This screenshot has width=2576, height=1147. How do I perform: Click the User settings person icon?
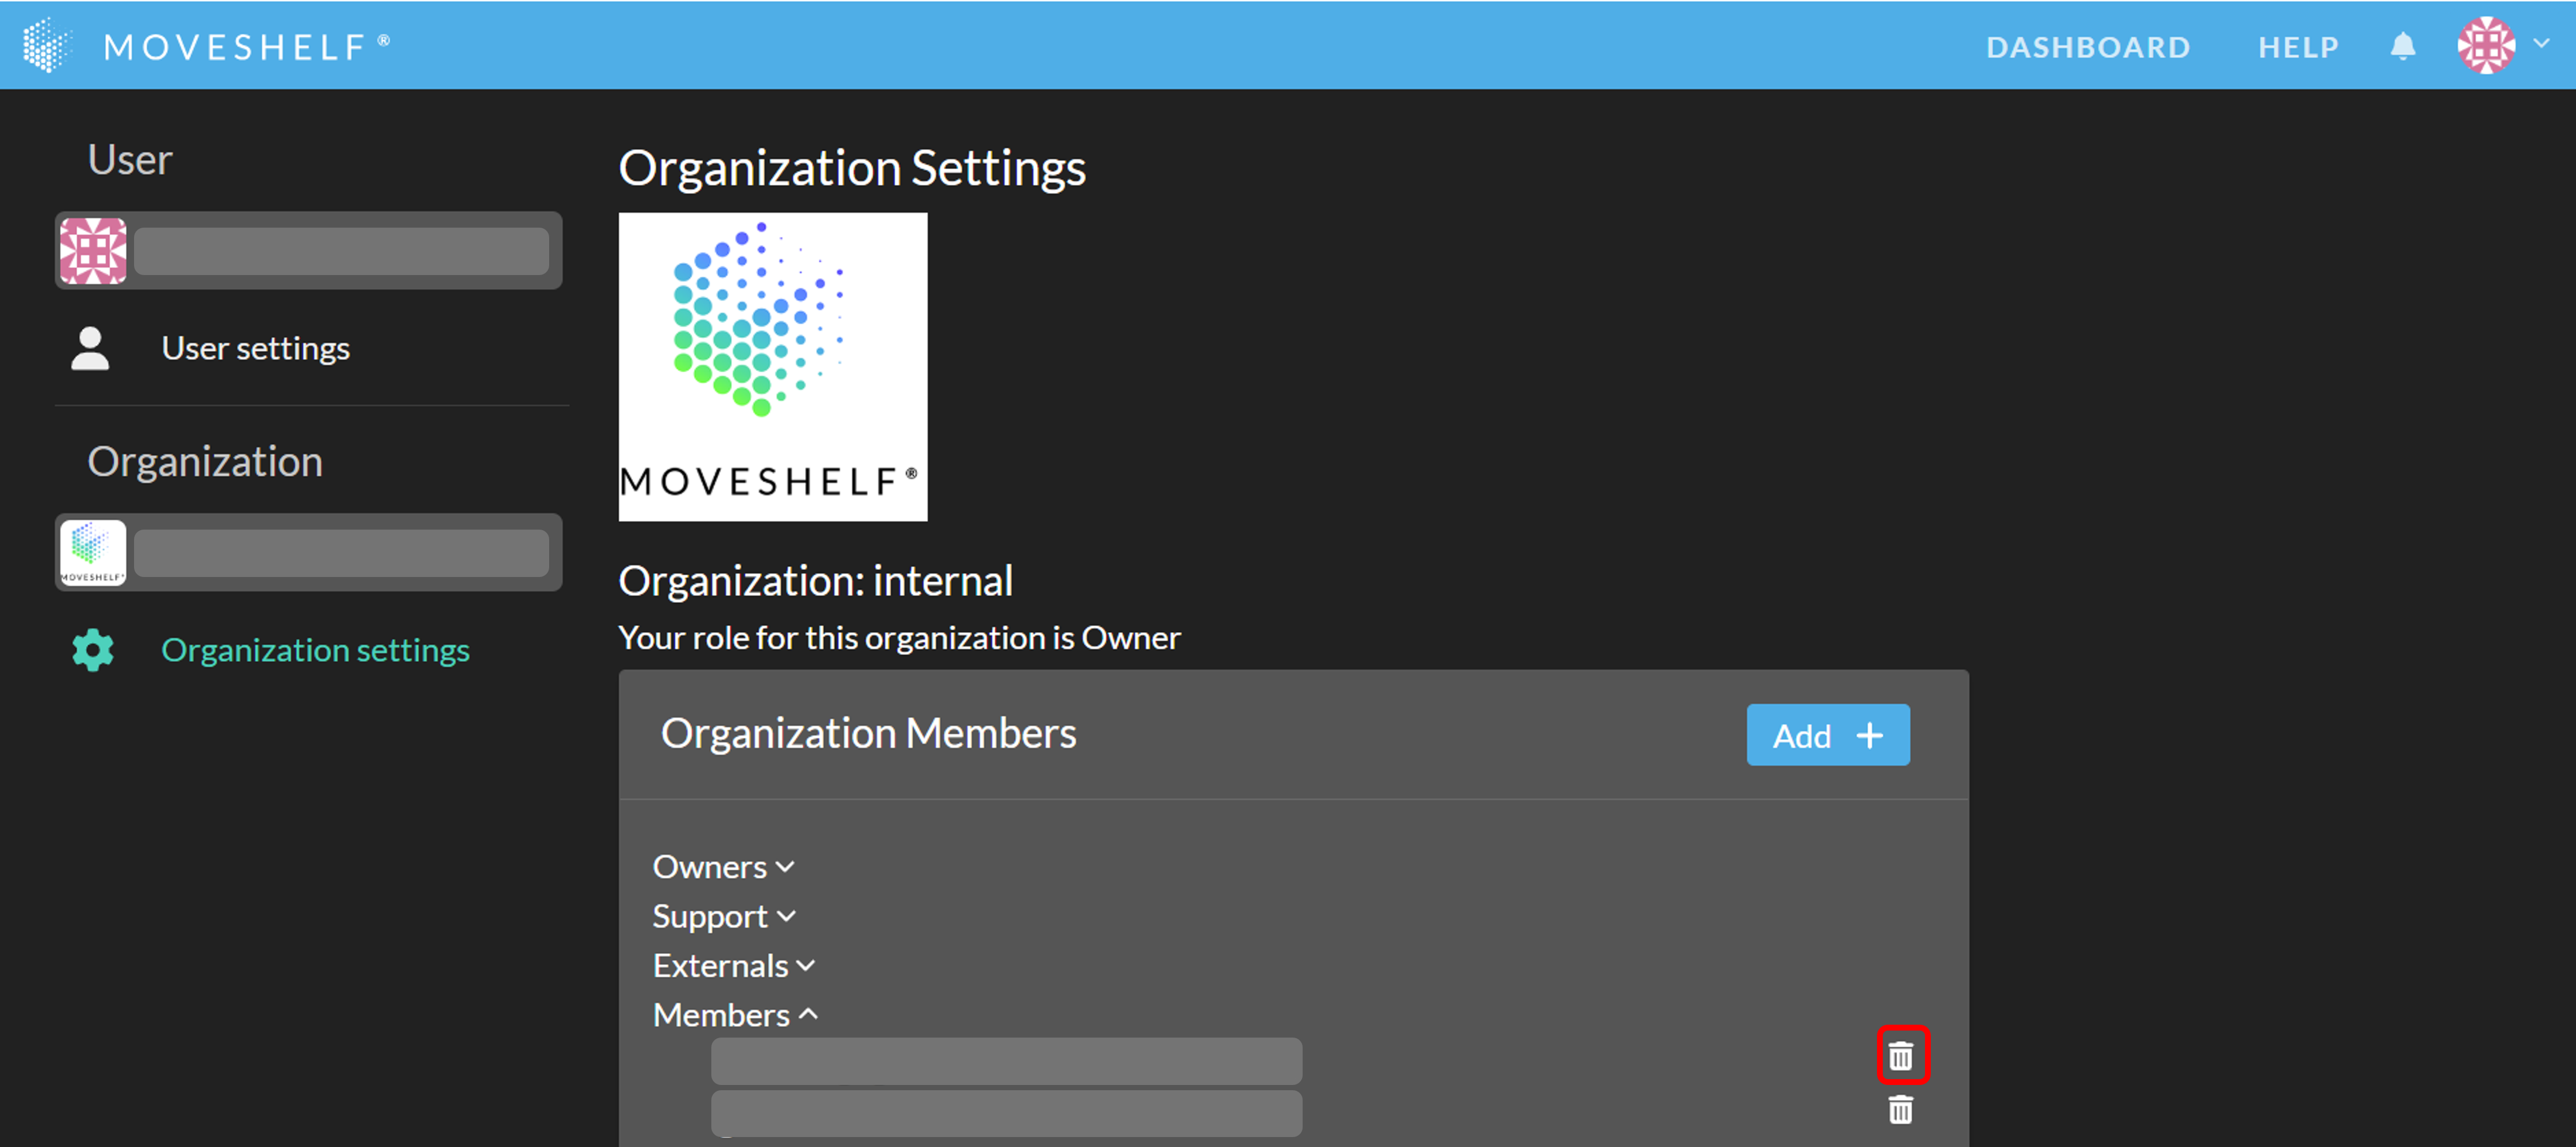[90, 348]
